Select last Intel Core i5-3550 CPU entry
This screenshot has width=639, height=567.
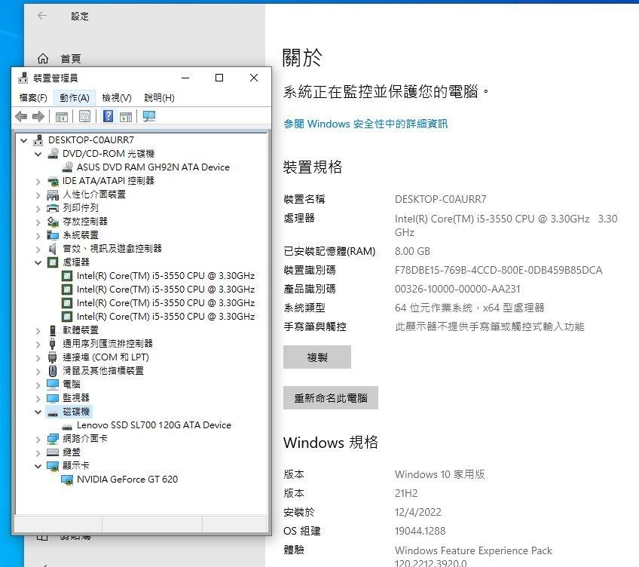click(x=166, y=317)
